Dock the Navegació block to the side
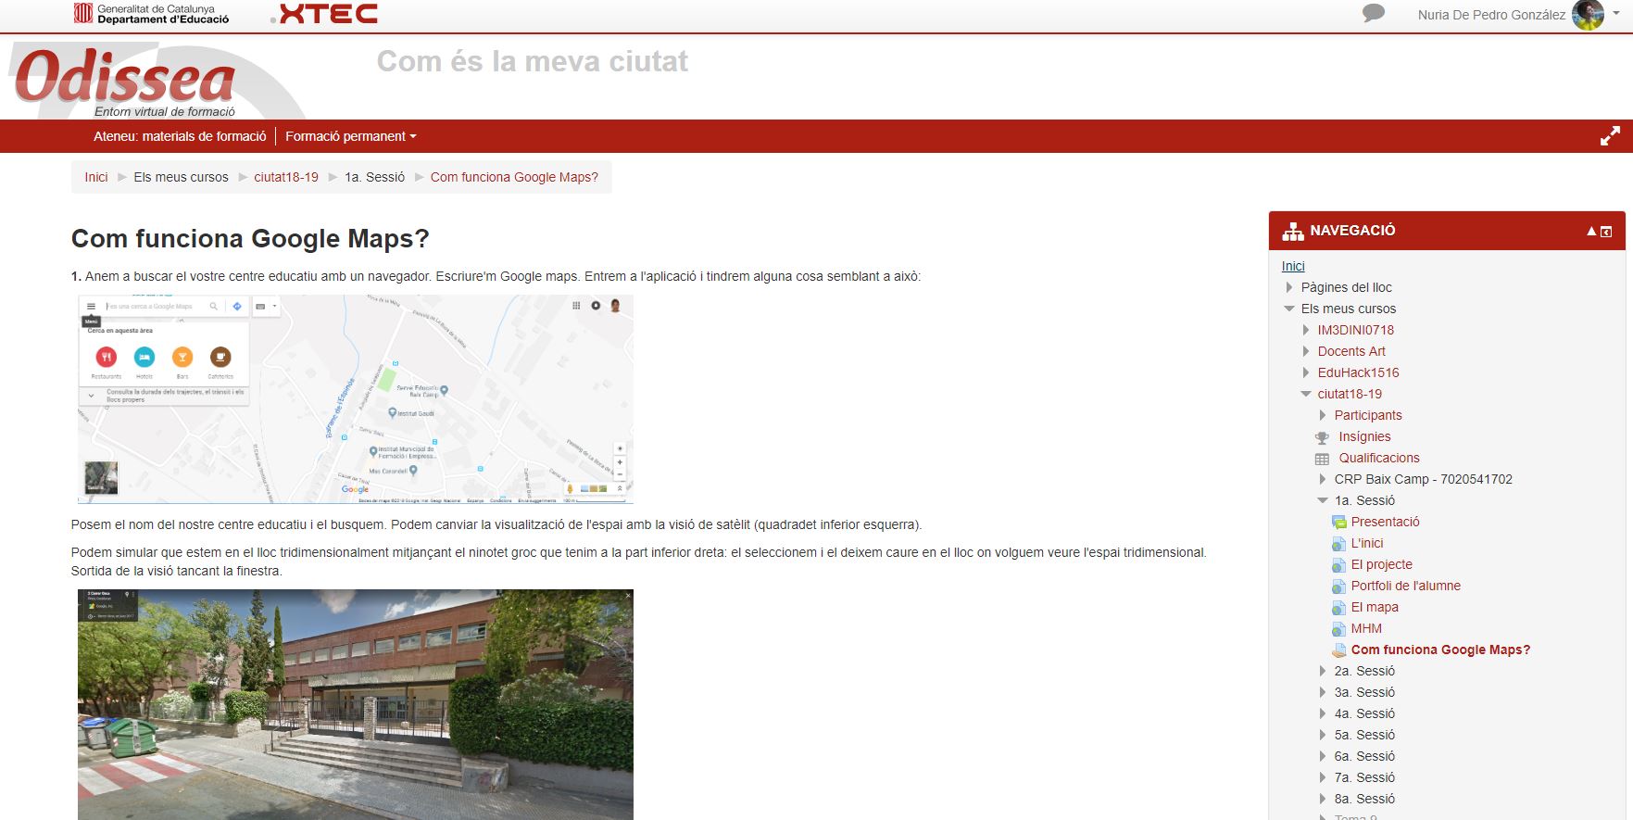1633x820 pixels. 1606,232
